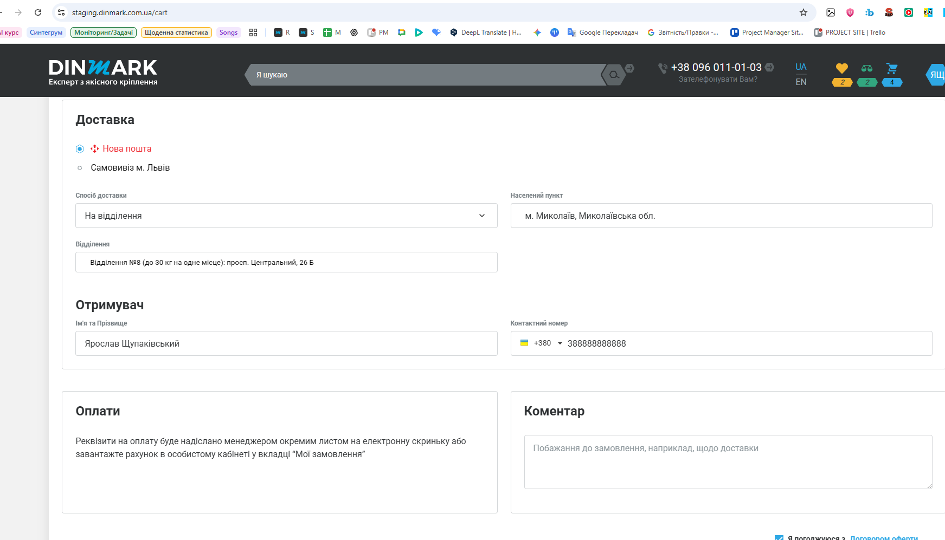Open the PROJECT SITE | Trello bookmark
This screenshot has height=540, width=945.
850,32
